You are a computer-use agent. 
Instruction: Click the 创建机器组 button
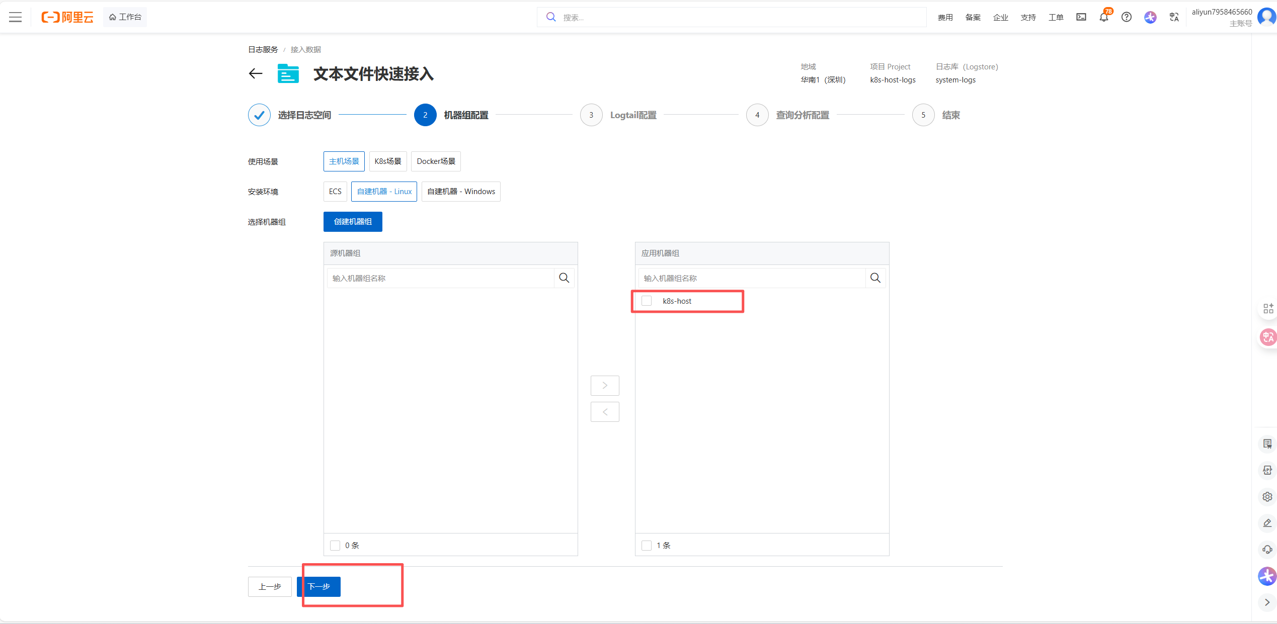point(353,222)
